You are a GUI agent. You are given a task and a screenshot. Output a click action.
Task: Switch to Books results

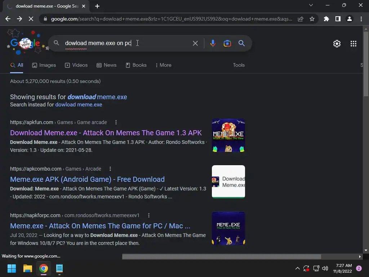(x=136, y=65)
